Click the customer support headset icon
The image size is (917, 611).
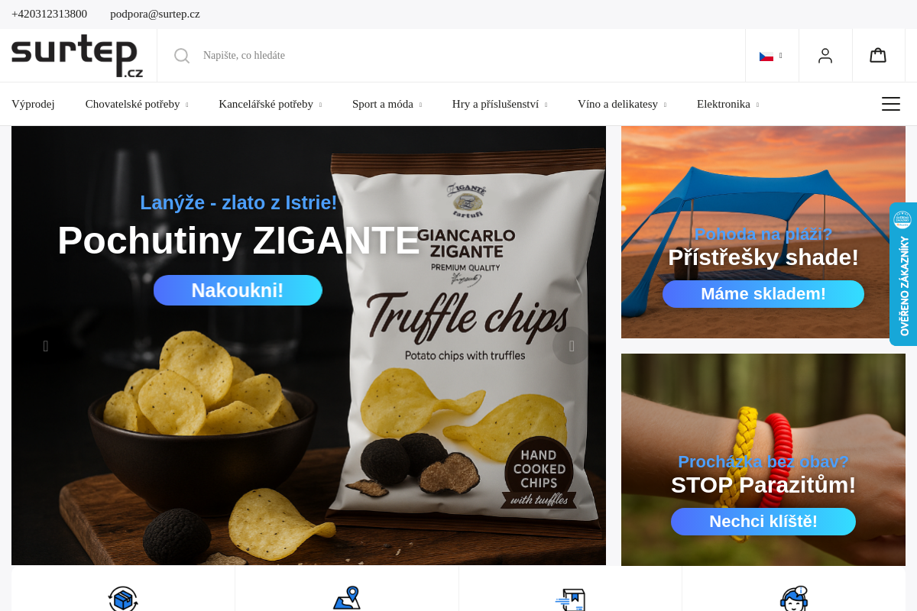pos(794,599)
